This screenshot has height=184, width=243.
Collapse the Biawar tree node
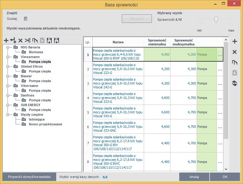pyautogui.click(x=8, y=76)
